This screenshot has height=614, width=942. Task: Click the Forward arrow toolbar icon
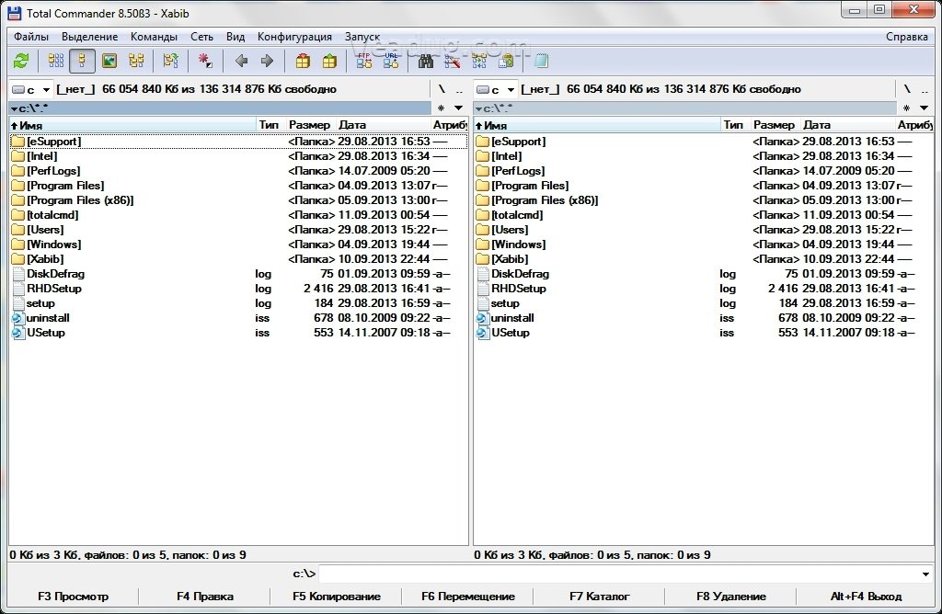click(x=268, y=62)
